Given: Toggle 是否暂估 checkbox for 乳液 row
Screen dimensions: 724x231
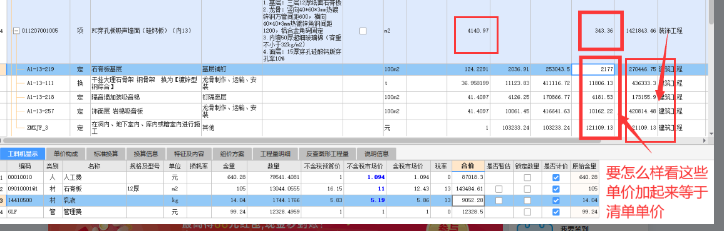Looking at the screenshot, I should (499, 200).
